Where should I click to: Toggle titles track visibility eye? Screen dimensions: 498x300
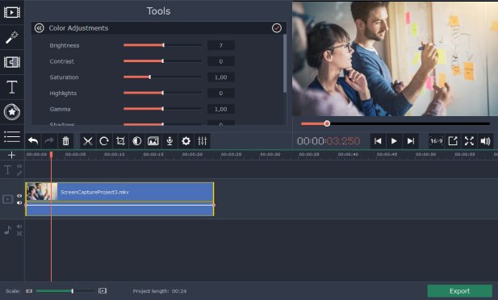[19, 166]
